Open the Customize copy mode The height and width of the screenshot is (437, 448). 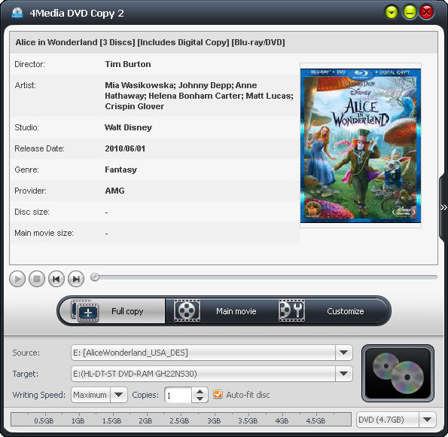(x=331, y=311)
